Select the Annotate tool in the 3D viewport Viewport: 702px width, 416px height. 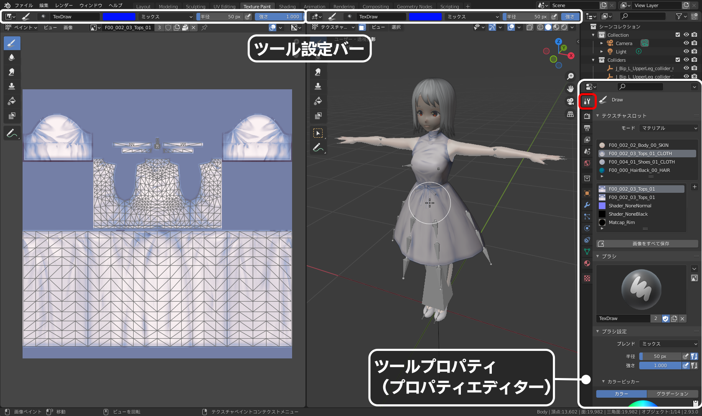[318, 146]
